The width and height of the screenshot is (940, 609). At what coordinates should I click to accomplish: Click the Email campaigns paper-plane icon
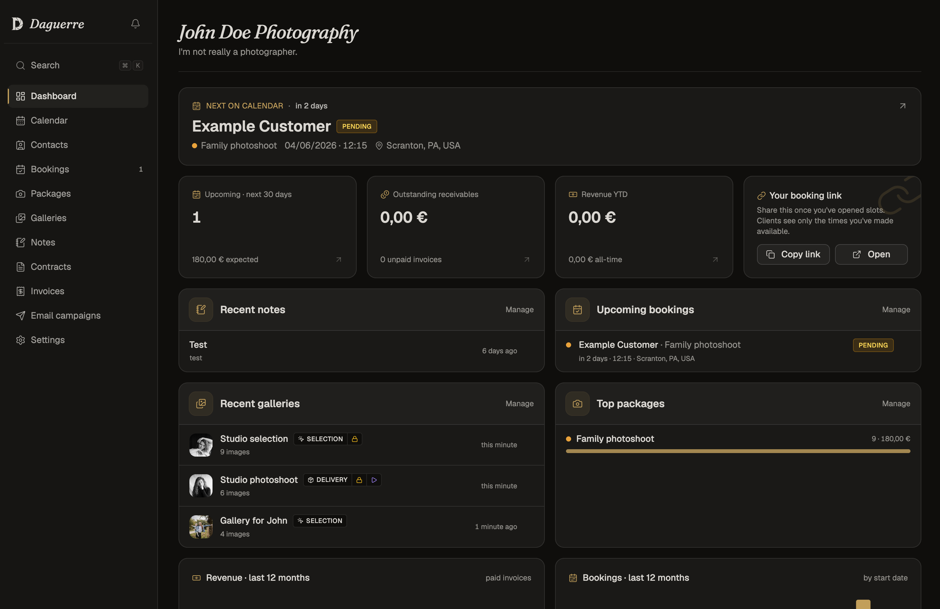[x=21, y=316]
